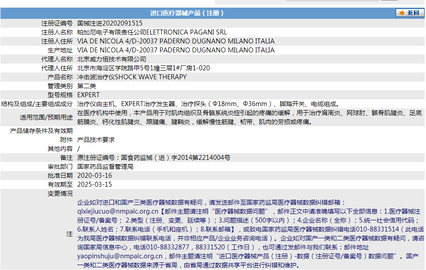Image resolution: width=426 pixels, height=270 pixels.
Task: Click the 型号规格 label
Action: [60, 95]
